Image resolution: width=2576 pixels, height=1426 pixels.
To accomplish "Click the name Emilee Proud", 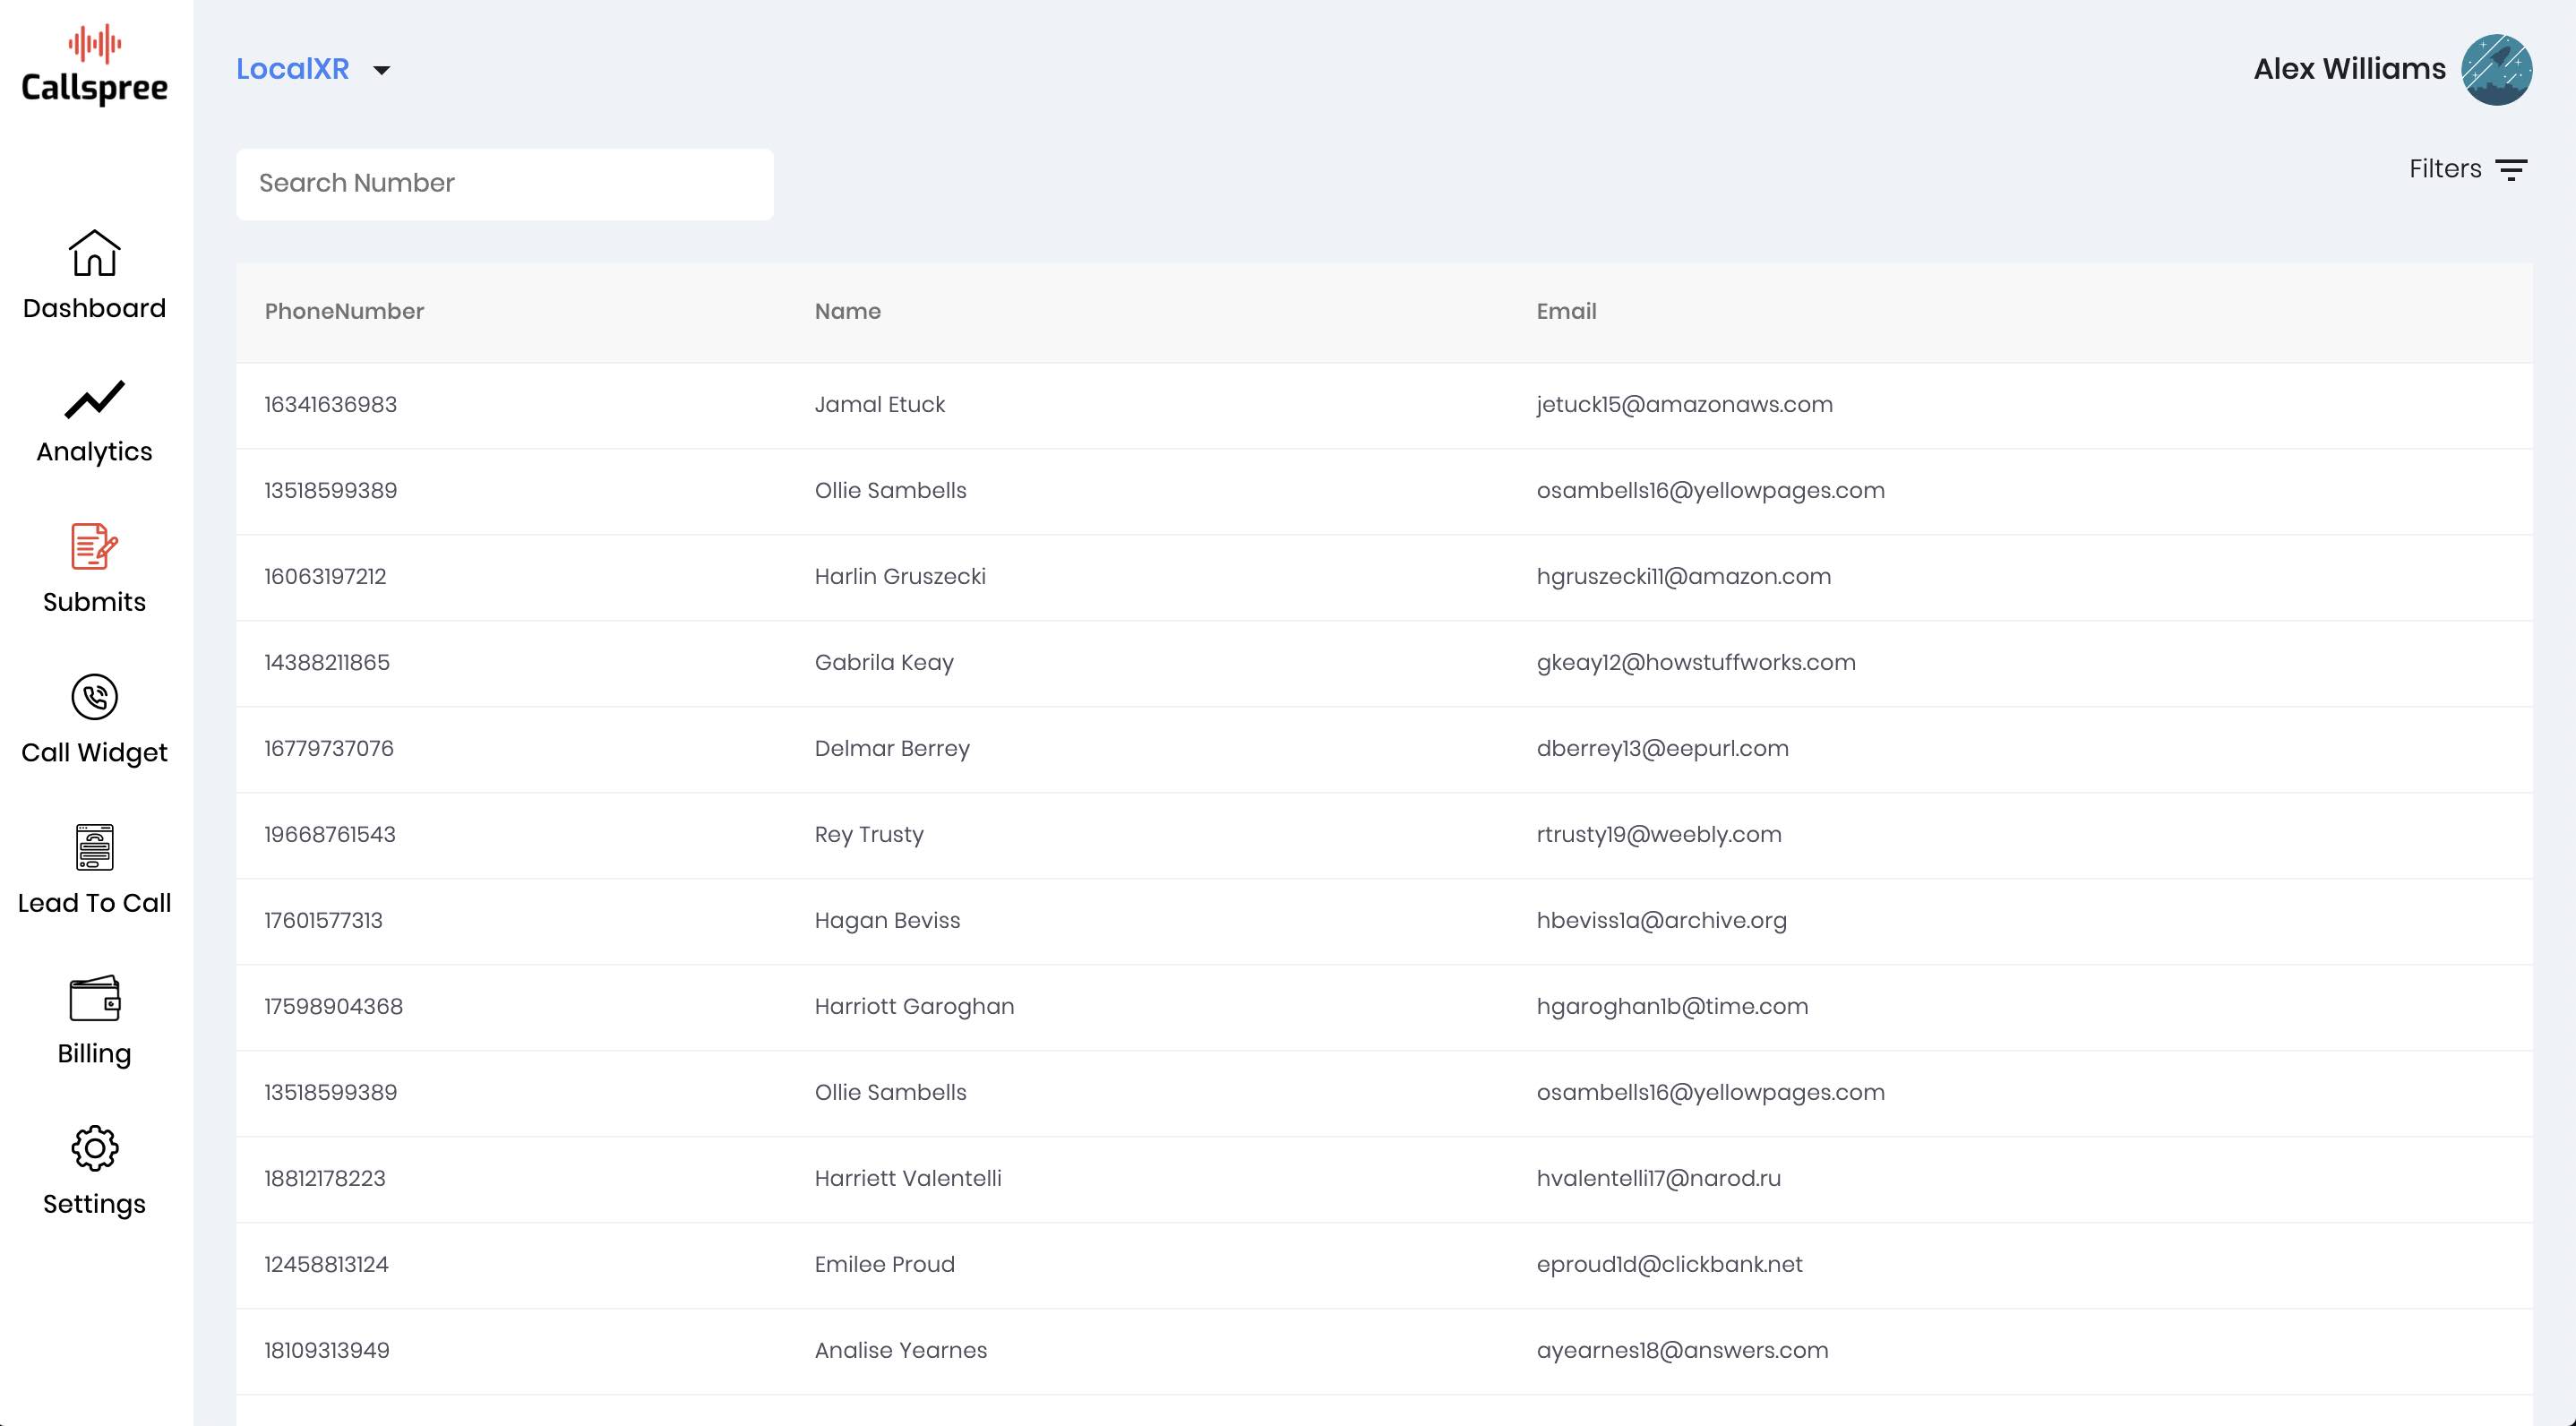I will tap(884, 1264).
